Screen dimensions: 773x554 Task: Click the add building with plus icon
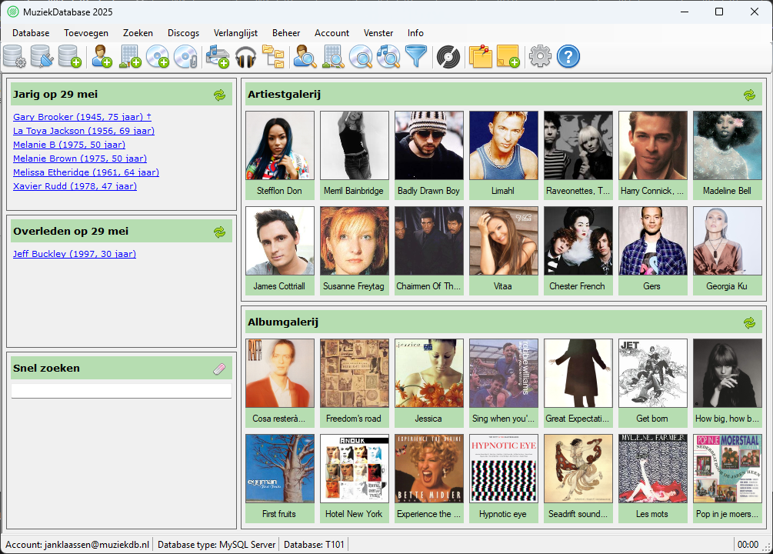point(130,56)
